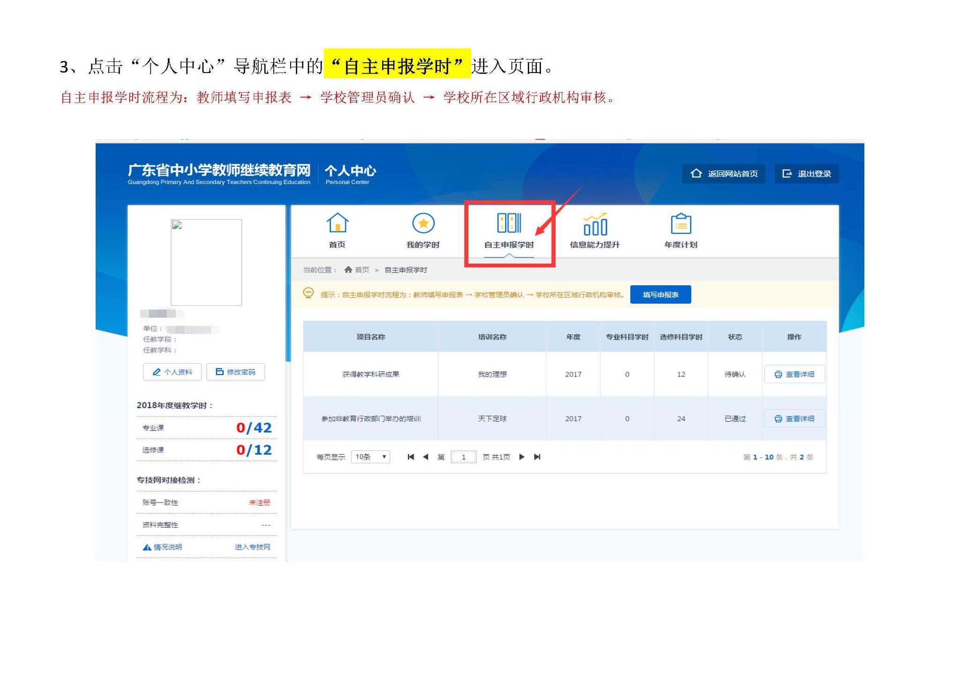
Task: Click the 进入专技网 link
Action: [x=252, y=547]
